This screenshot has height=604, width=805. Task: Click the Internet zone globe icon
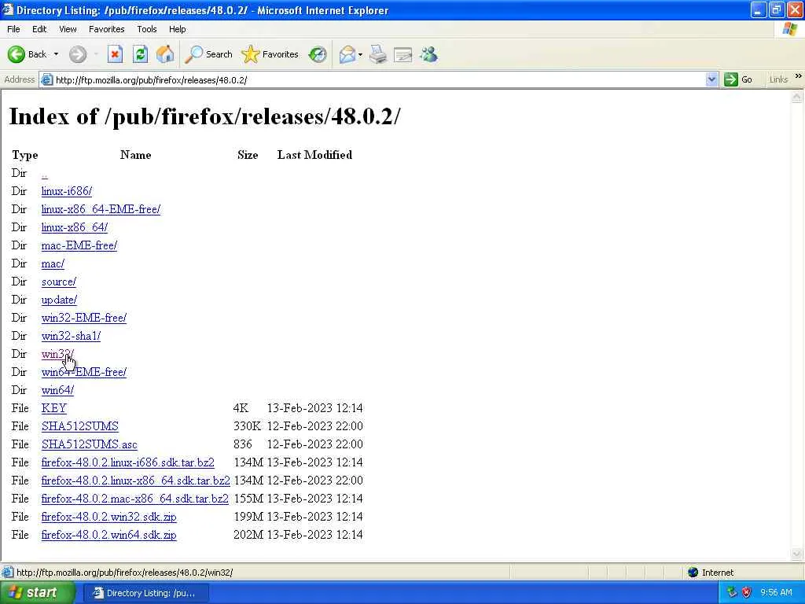click(x=693, y=573)
